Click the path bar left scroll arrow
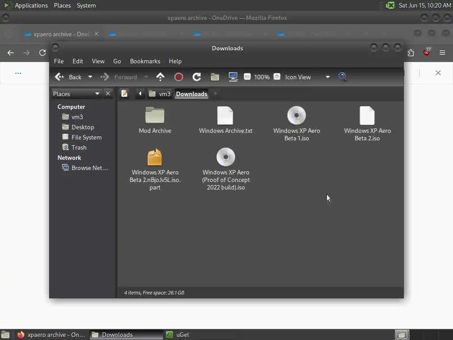 click(140, 94)
